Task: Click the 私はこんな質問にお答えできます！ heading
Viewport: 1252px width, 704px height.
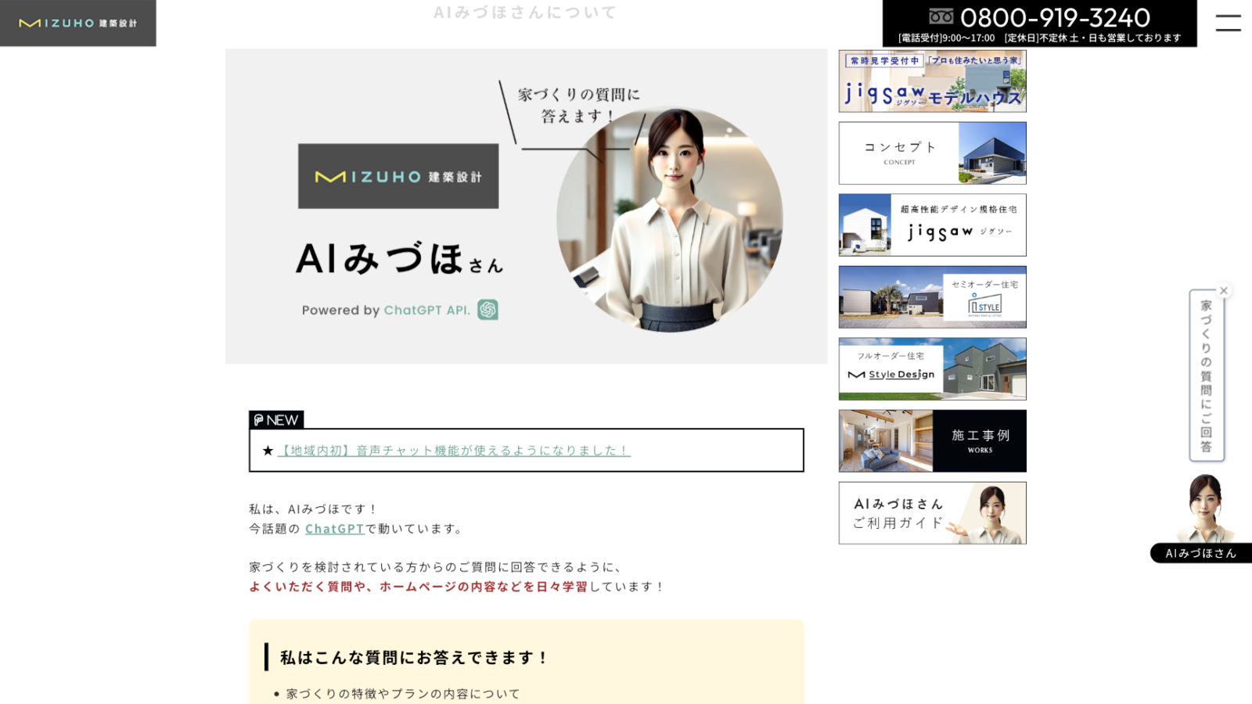Action: coord(414,658)
